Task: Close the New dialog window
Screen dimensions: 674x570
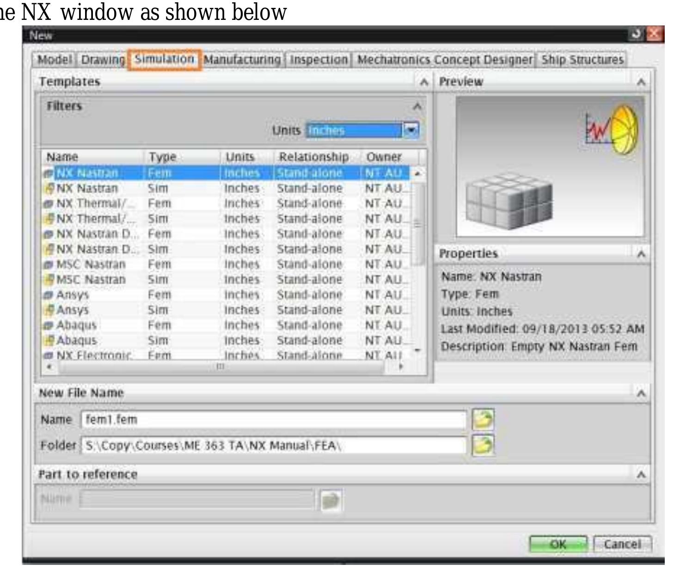Action: tap(654, 34)
